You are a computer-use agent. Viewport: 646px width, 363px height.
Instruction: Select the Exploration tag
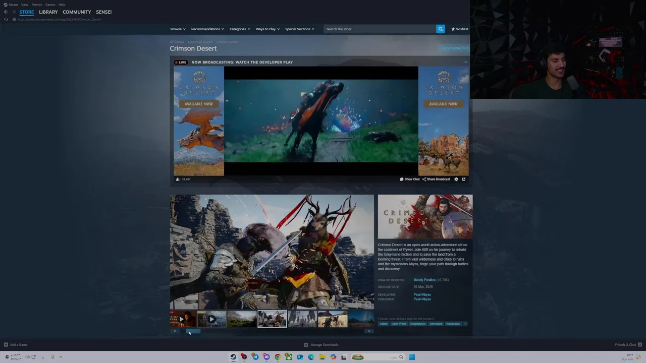click(x=453, y=324)
